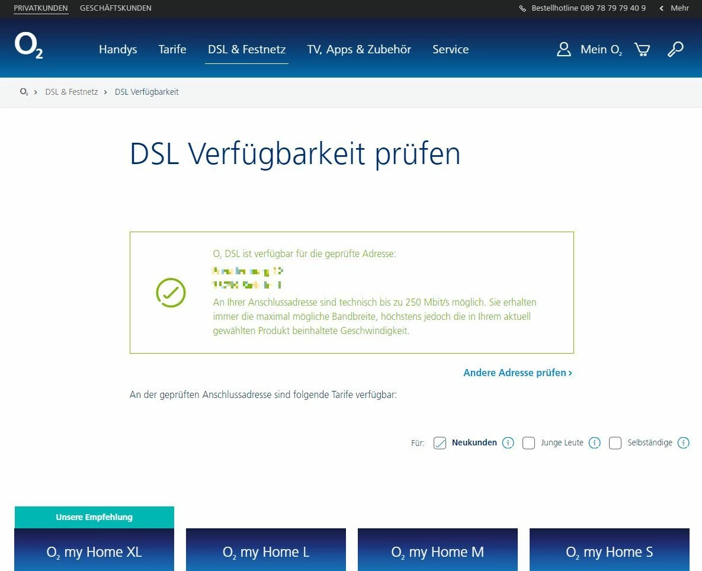702x571 pixels.
Task: Switch to the Geschäftskunden tab
Action: (116, 8)
